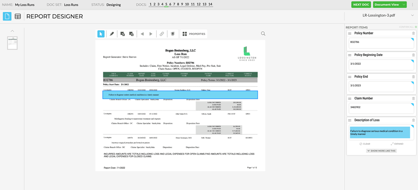
Task: Delete the Policy Beginning Date item
Action: coord(413,55)
